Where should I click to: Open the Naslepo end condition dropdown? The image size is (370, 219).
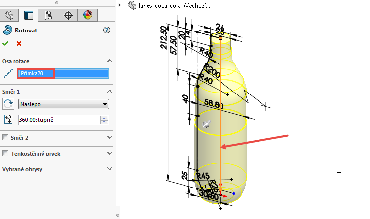64,104
